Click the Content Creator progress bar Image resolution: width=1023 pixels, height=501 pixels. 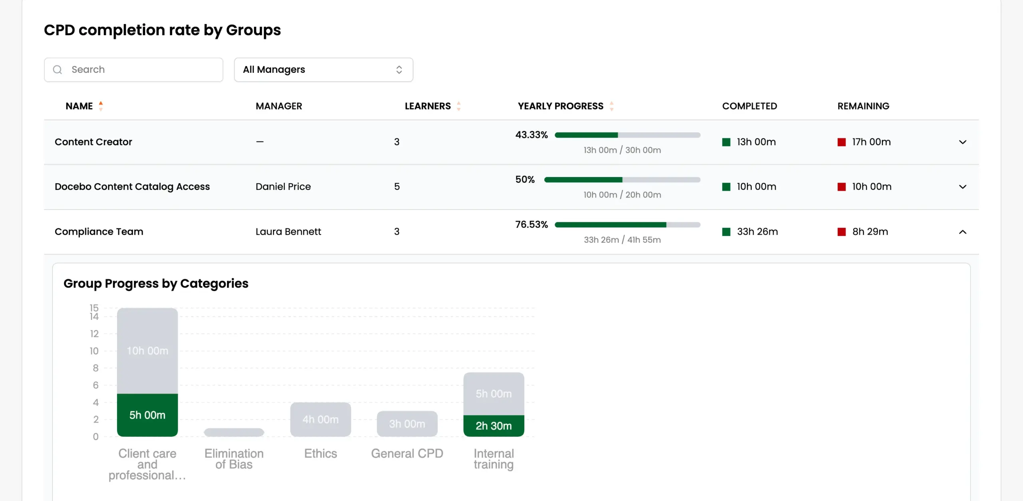(627, 135)
